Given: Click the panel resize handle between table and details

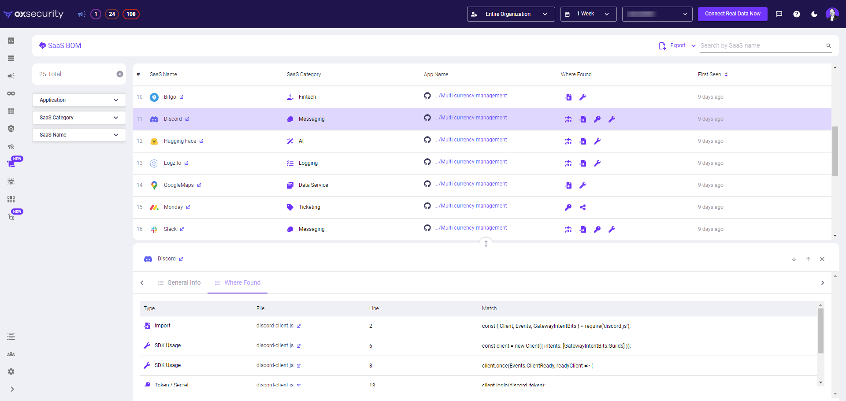Looking at the screenshot, I should 486,243.
